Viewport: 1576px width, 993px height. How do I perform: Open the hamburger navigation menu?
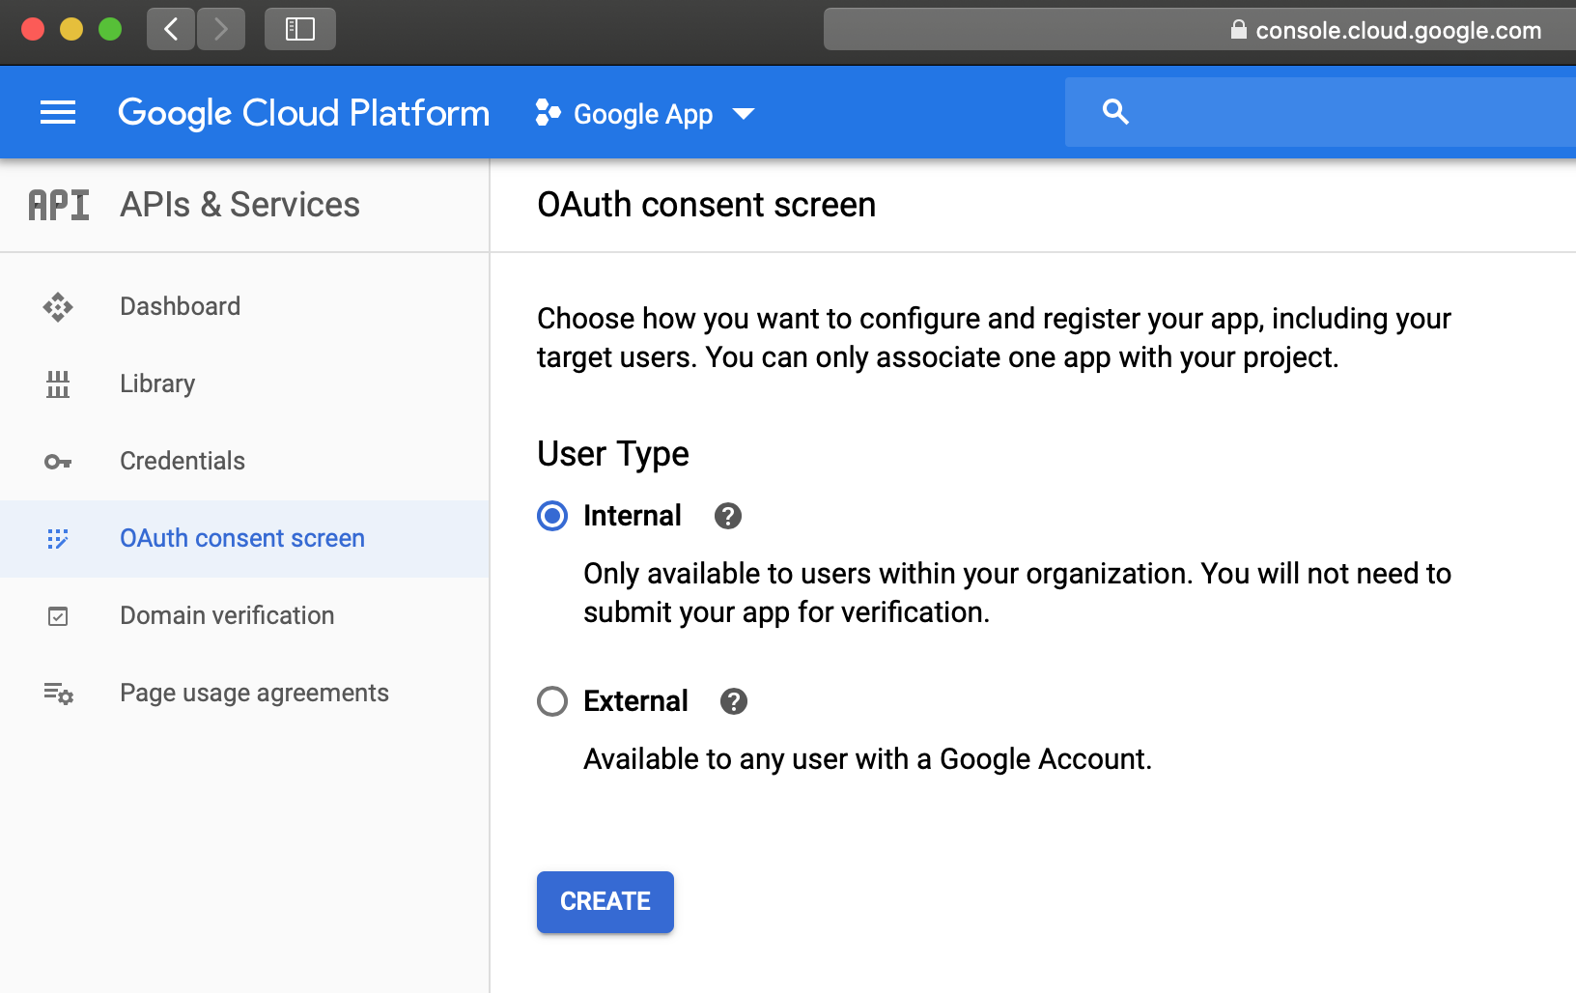(58, 113)
